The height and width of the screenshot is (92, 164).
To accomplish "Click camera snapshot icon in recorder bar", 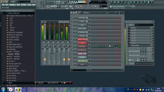I will 64,83.
